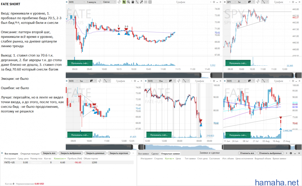Choose the trend line drawing tool in main chart
The height and width of the screenshot is (186, 302).
[137, 2]
